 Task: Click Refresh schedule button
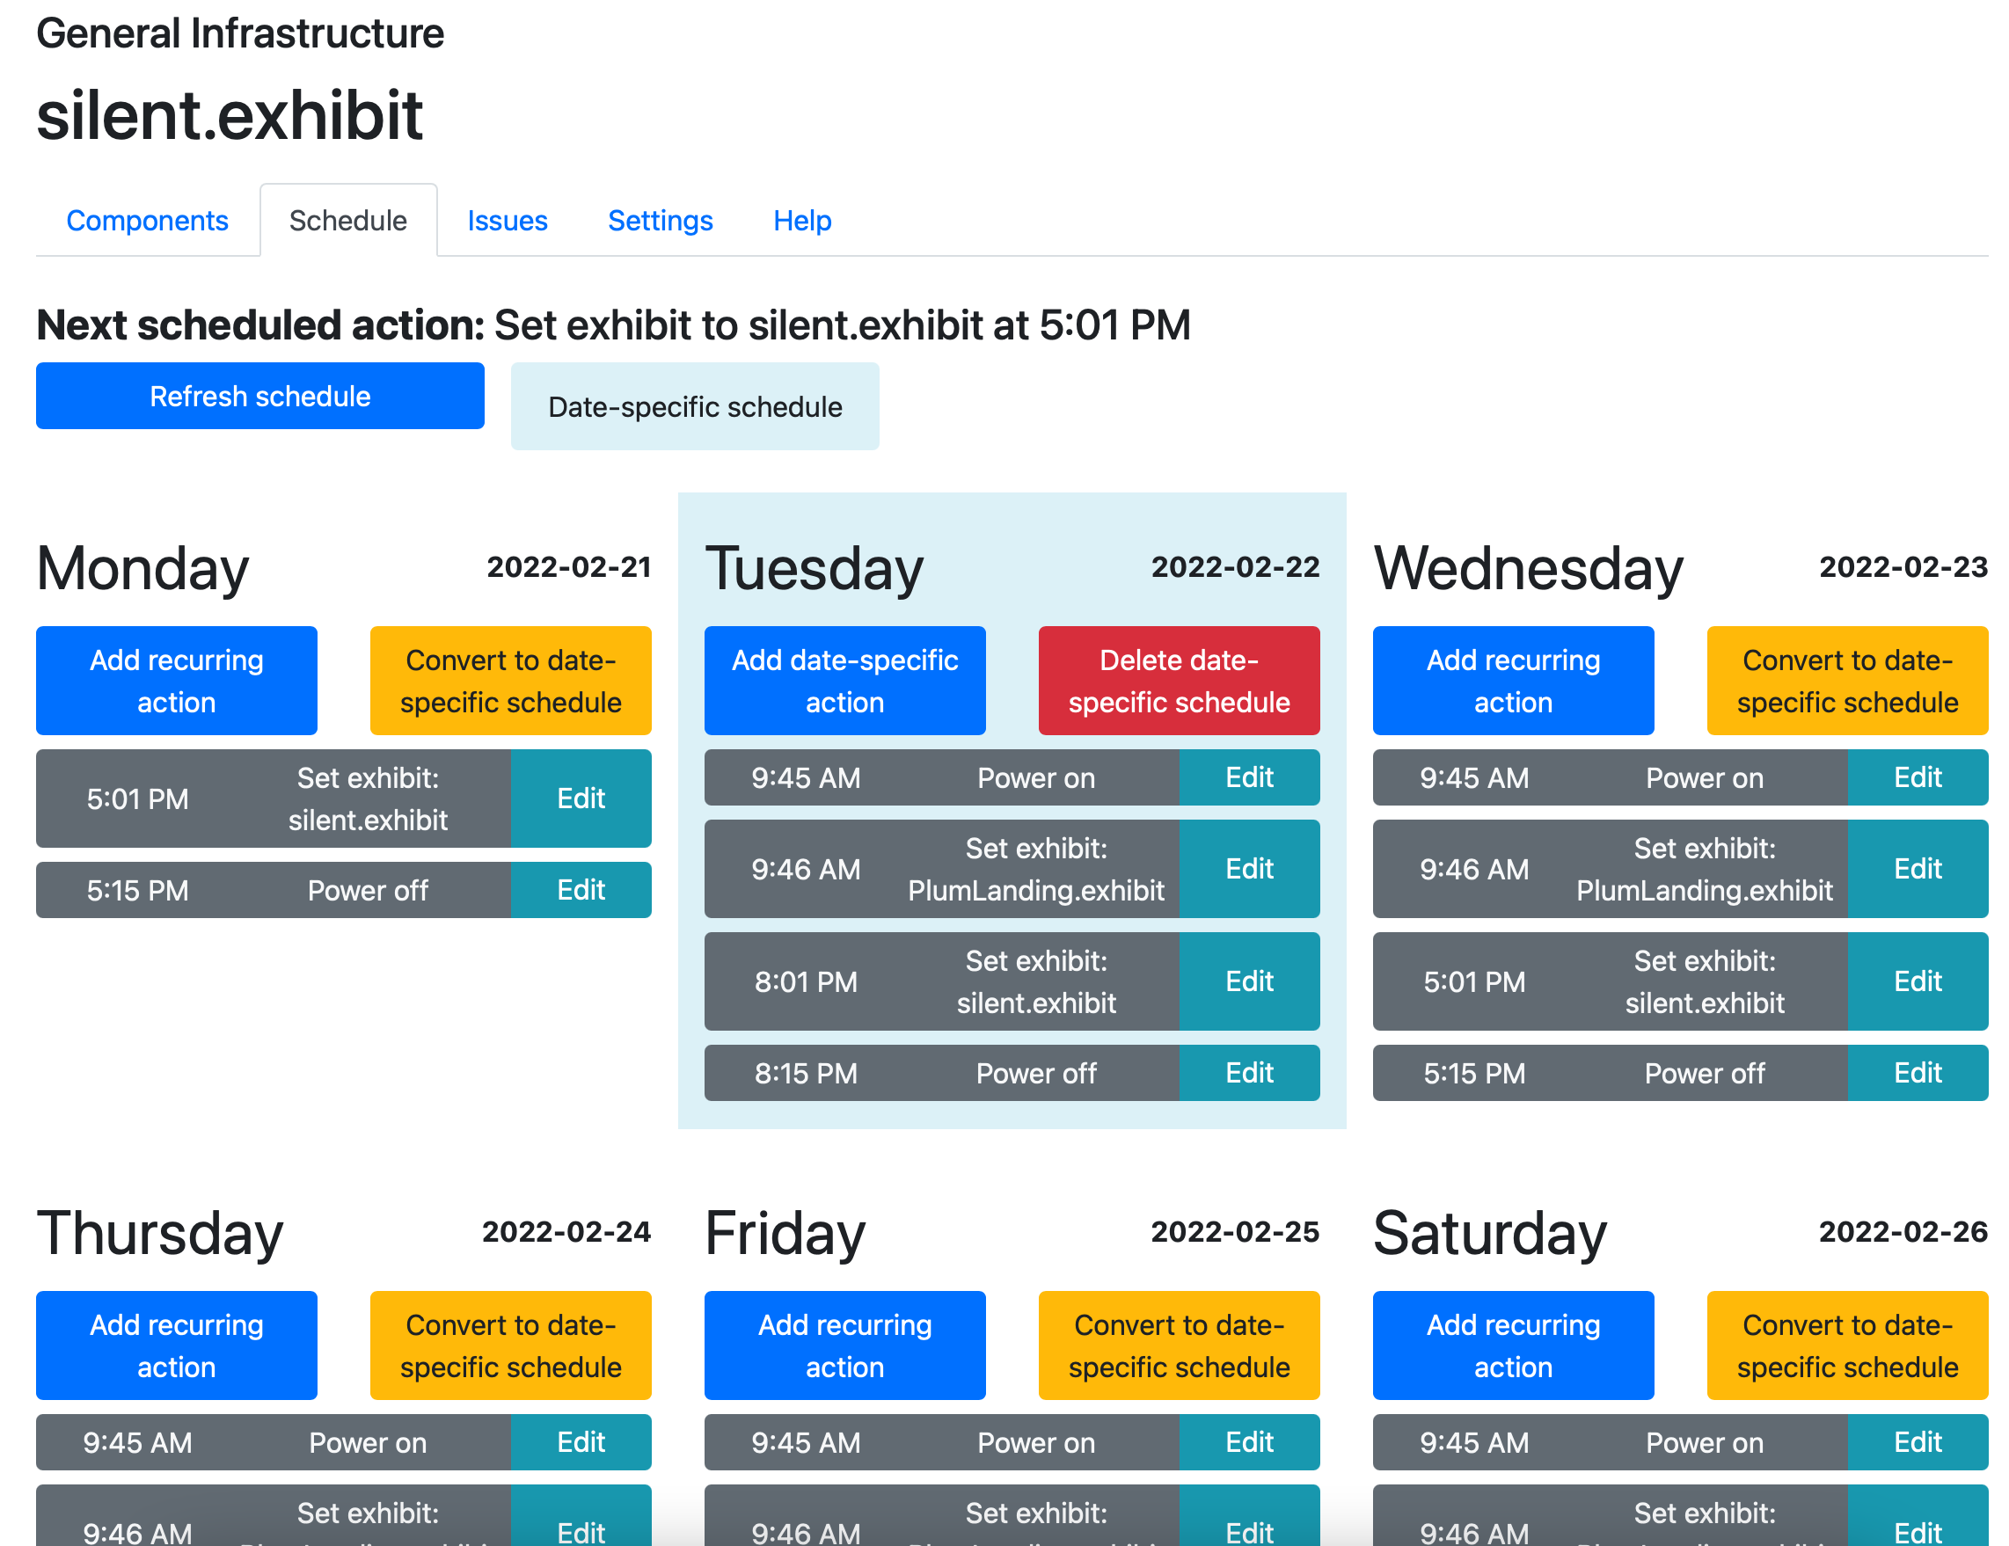click(259, 395)
